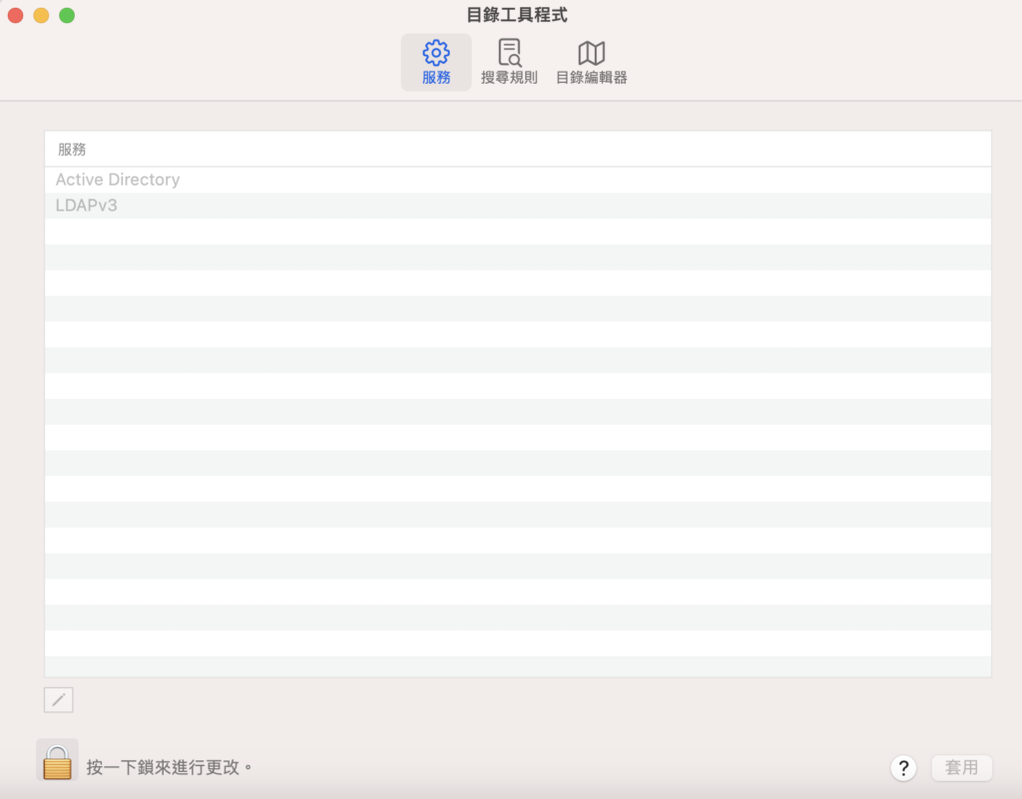Screen dimensions: 1022x799
Task: Click the 服務 toolbar item
Action: pos(435,62)
